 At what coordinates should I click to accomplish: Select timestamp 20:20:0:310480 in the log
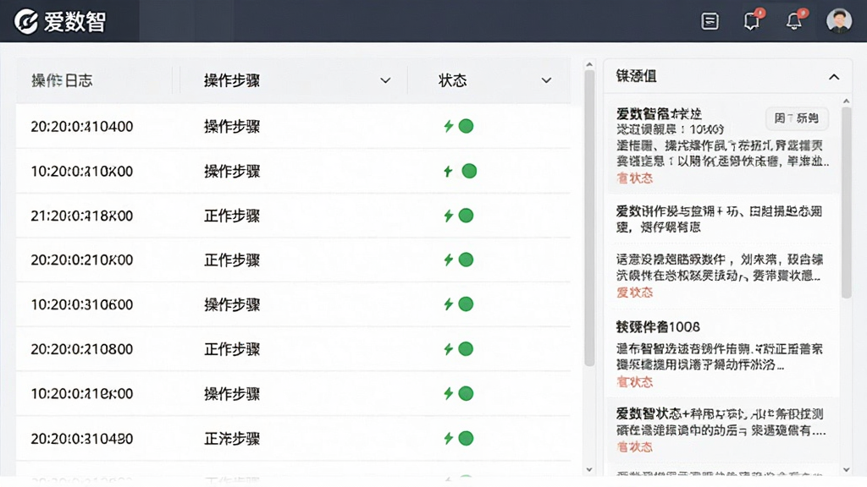point(82,439)
